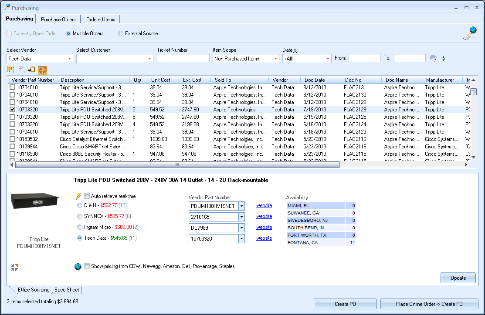The height and width of the screenshot is (315, 485).
Task: Click the Ticket Number input field
Action: point(183,58)
